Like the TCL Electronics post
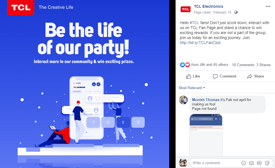275x168 pixels. pyautogui.click(x=193, y=76)
